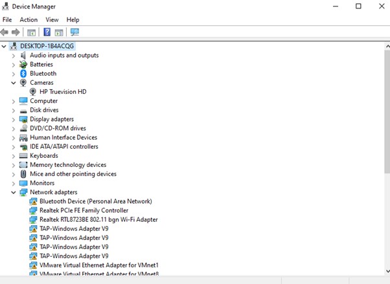Click the VMnet1 adapter warning icon

pos(33,265)
